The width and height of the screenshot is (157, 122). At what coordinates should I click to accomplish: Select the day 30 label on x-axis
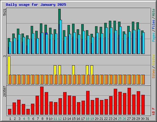pyautogui.click(x=143, y=119)
